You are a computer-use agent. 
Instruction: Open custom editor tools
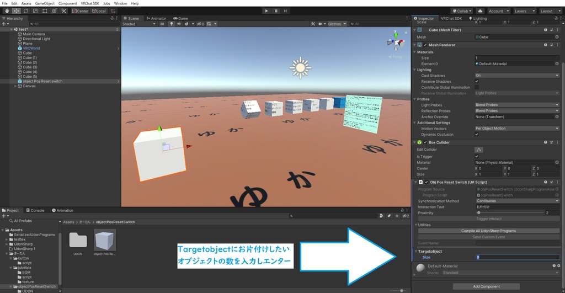(x=63, y=11)
